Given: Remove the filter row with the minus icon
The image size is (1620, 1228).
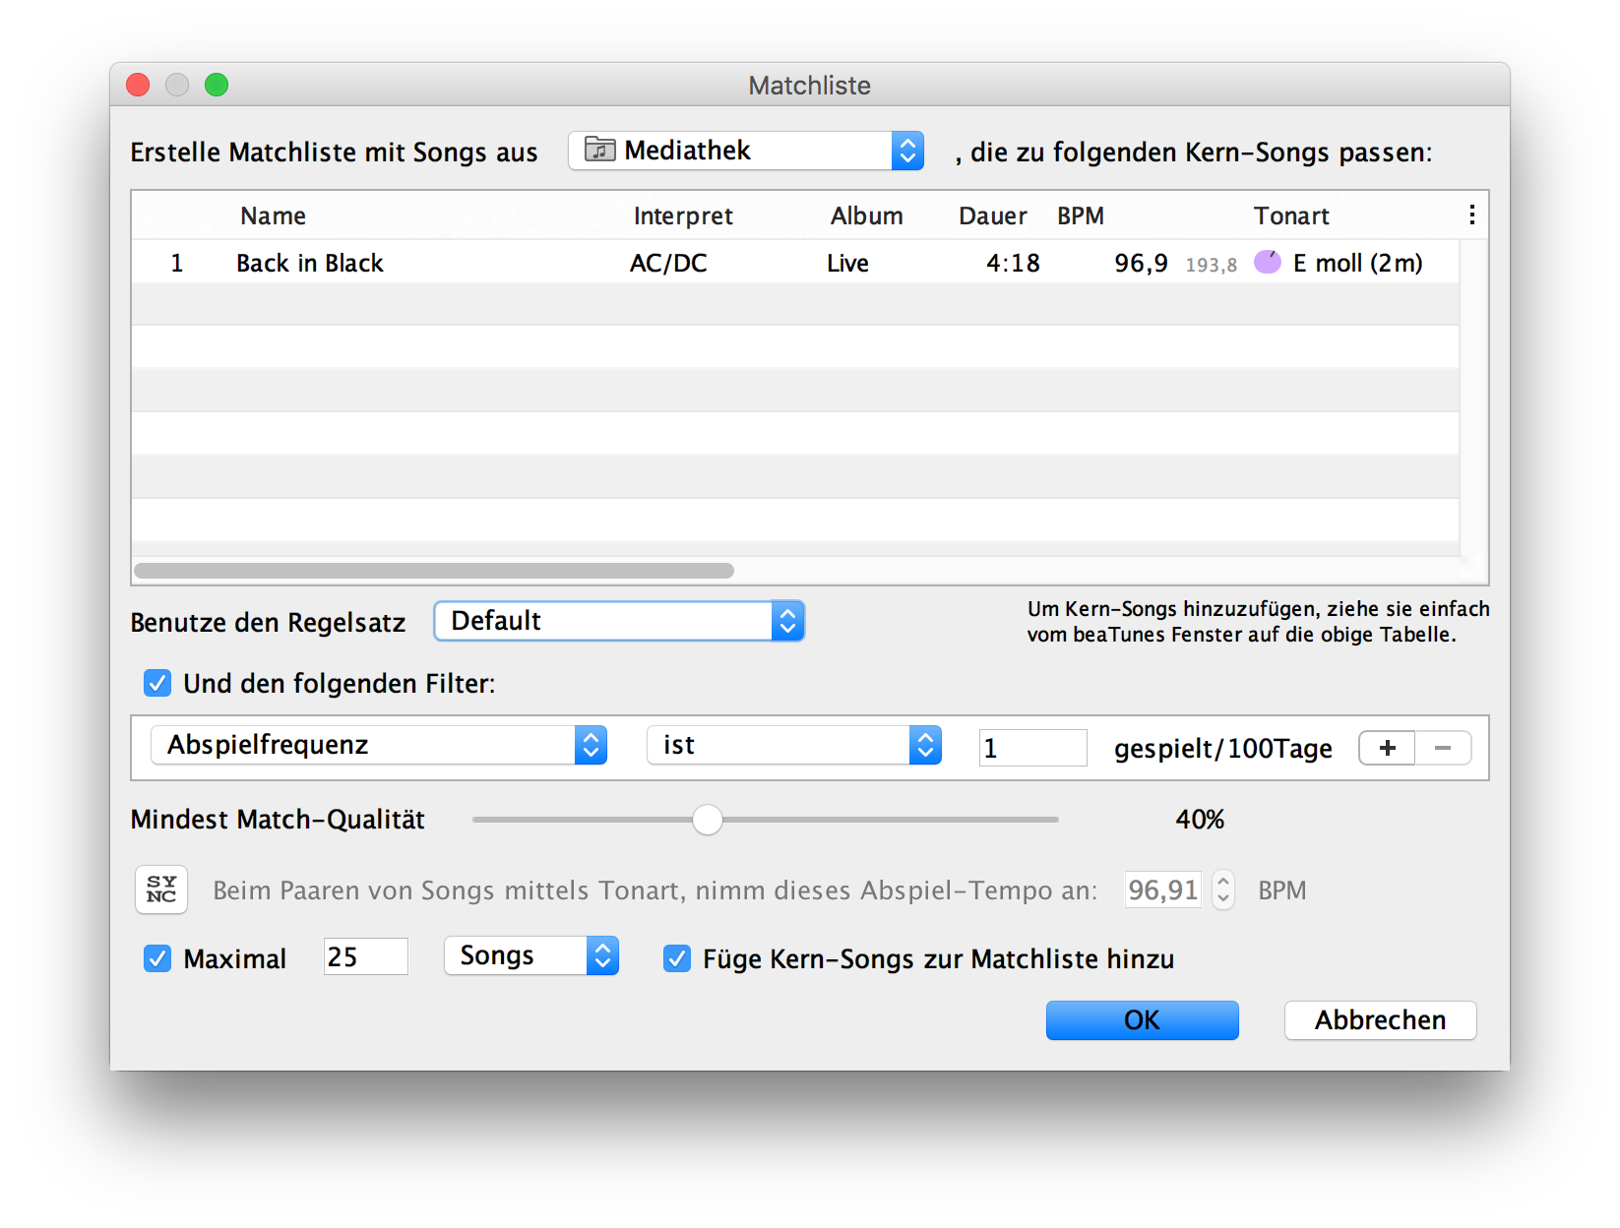Looking at the screenshot, I should [x=1443, y=748].
